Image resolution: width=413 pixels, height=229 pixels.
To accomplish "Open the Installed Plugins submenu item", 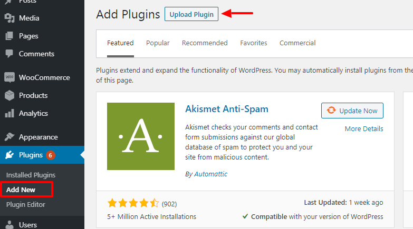I will click(x=31, y=175).
